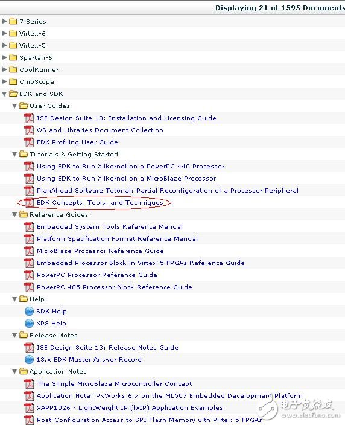
Task: Click PDF icon for PlanAhead Software Tutorial
Action: (29, 191)
